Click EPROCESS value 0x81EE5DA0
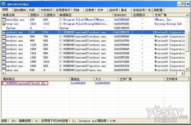 click(122, 20)
